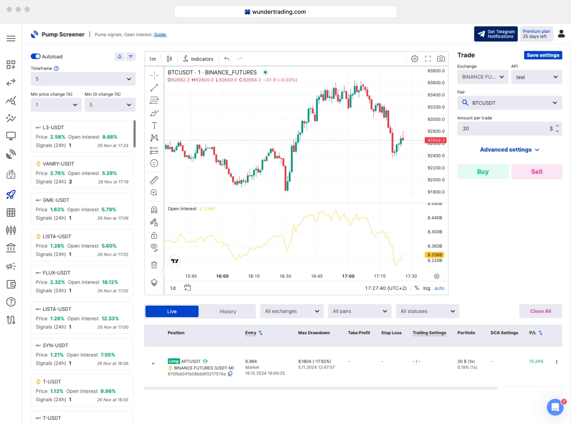The width and height of the screenshot is (571, 425).
Task: Toggle the Autoload switch
Action: [x=35, y=56]
